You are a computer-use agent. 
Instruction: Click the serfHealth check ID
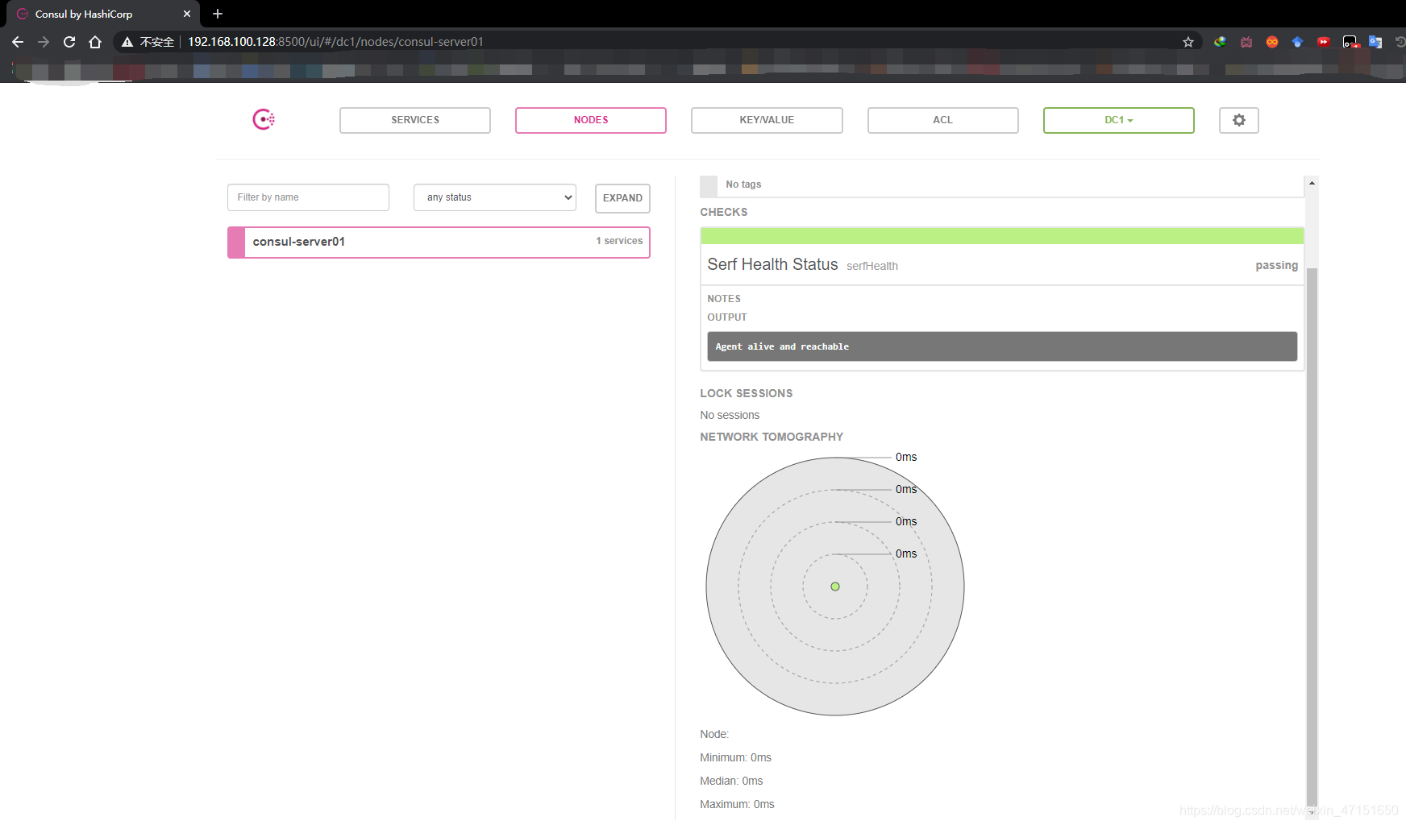click(871, 266)
